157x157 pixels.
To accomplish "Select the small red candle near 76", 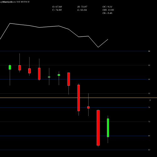I will (89, 107).
